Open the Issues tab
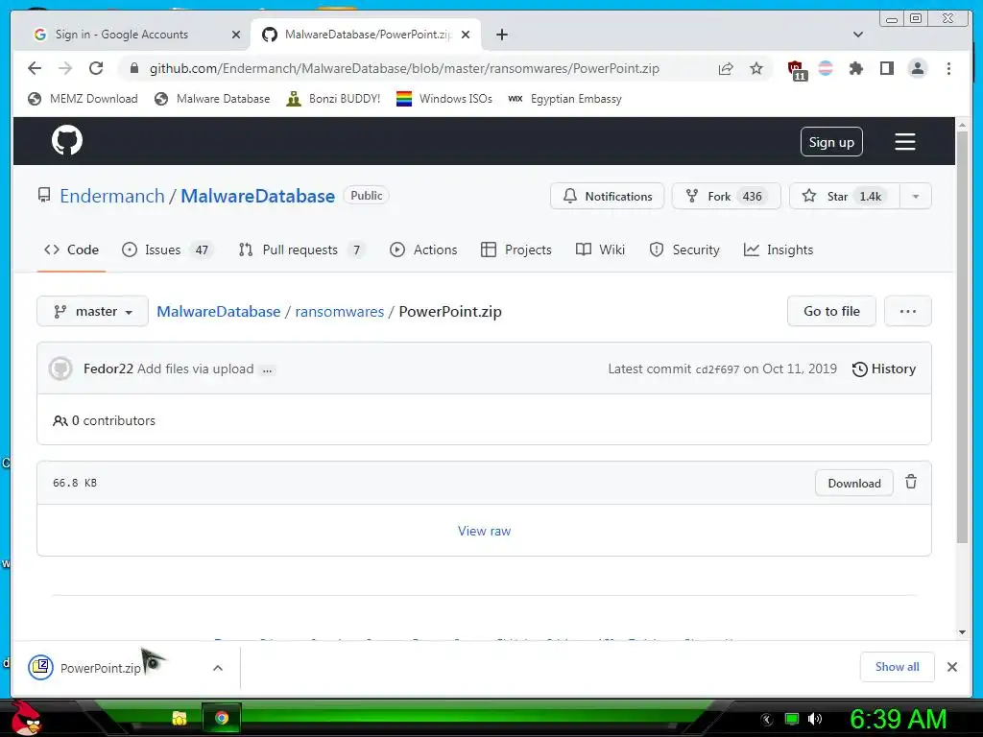 pos(167,250)
